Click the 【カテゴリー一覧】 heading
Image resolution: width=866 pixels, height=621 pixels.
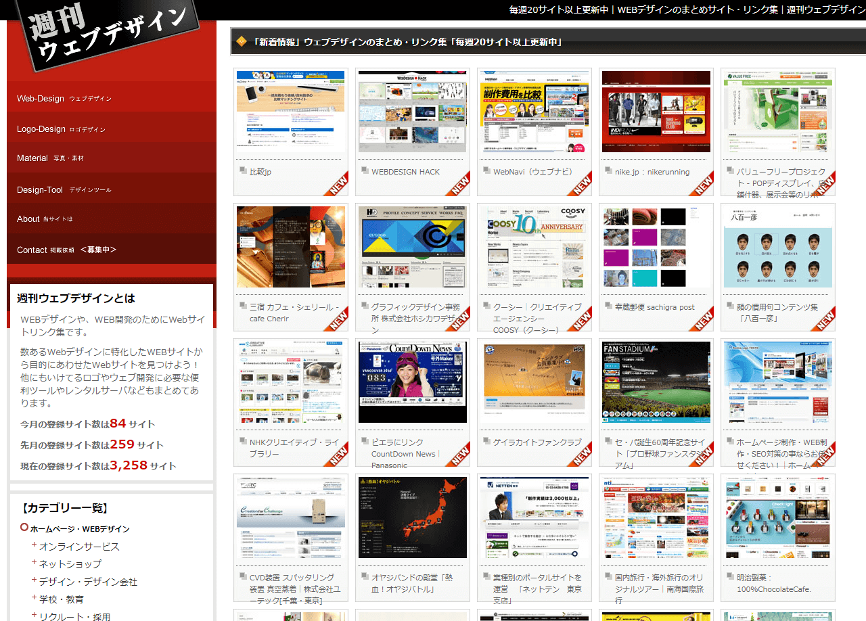[x=65, y=508]
